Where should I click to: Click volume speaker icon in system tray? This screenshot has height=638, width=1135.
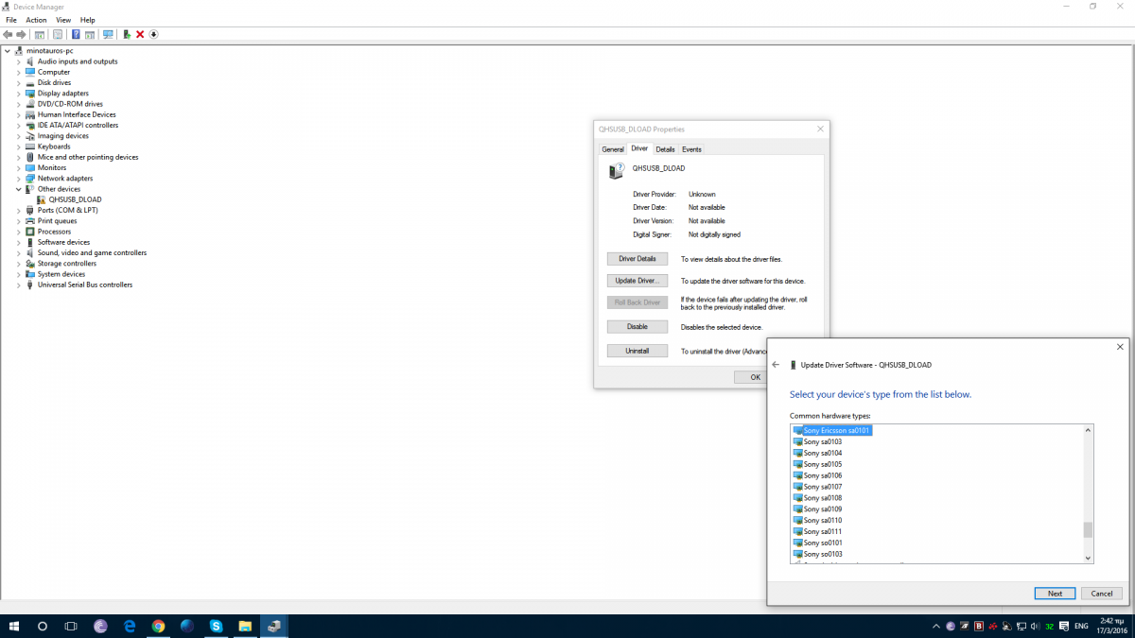point(1035,627)
